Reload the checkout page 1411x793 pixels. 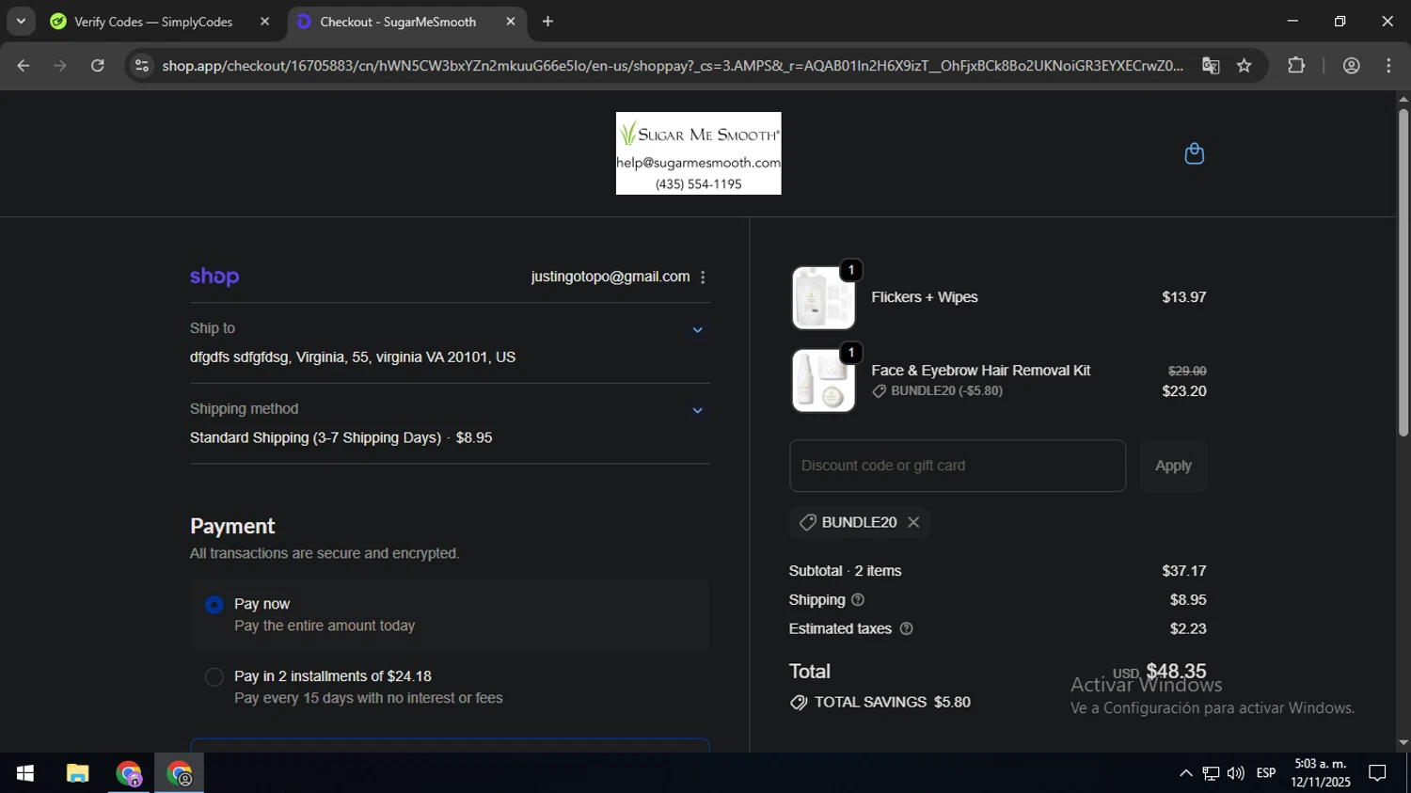(x=98, y=66)
